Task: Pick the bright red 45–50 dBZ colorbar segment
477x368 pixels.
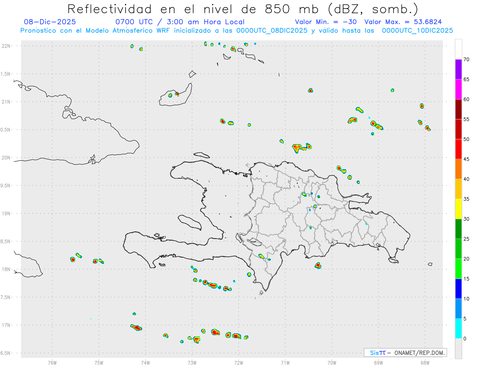Action: tap(458, 149)
